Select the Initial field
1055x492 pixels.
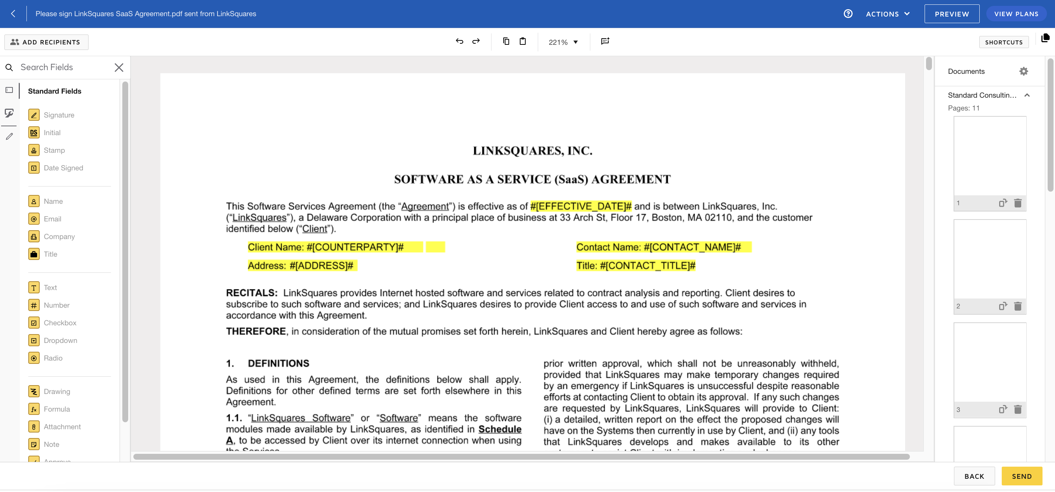coord(45,133)
